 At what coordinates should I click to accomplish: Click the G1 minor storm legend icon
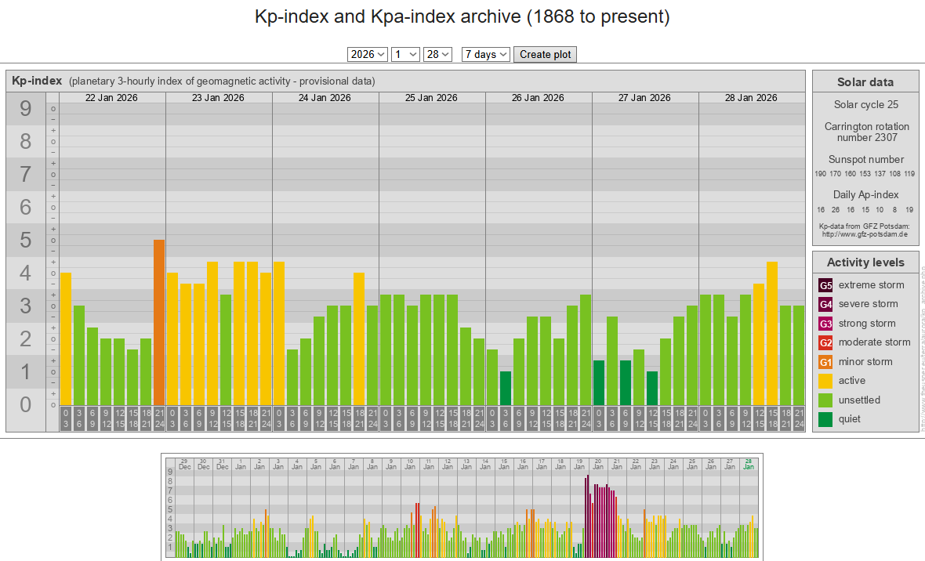pos(825,362)
